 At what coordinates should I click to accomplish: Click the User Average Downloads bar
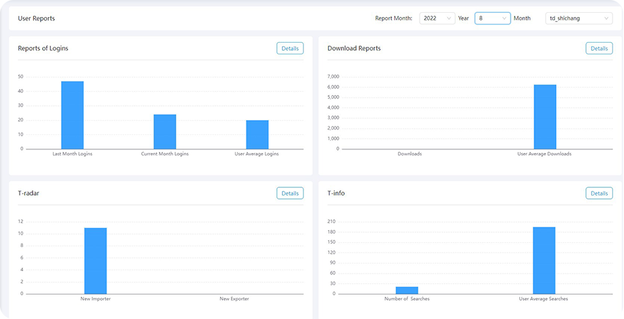tap(545, 117)
